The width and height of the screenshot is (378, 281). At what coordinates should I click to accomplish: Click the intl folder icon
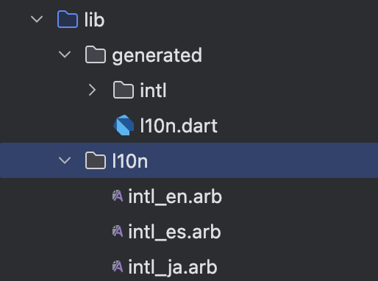tap(124, 90)
